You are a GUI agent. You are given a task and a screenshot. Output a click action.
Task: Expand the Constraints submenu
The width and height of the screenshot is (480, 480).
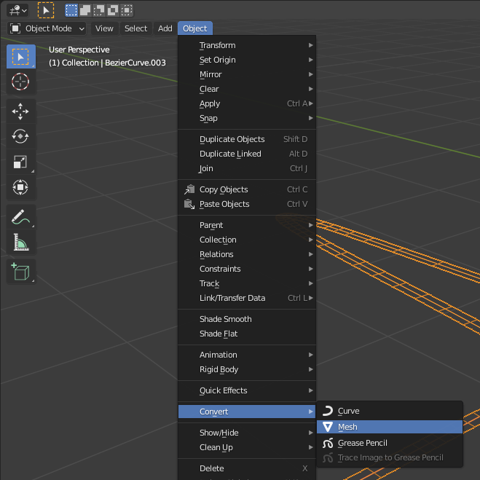247,269
